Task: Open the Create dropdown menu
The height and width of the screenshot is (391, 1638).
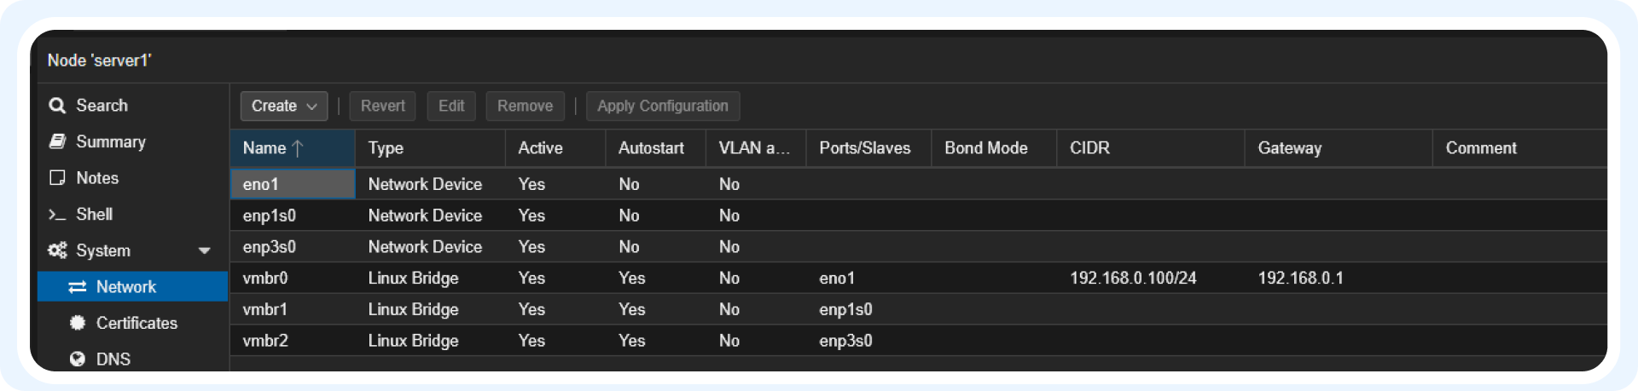Action: coord(283,106)
